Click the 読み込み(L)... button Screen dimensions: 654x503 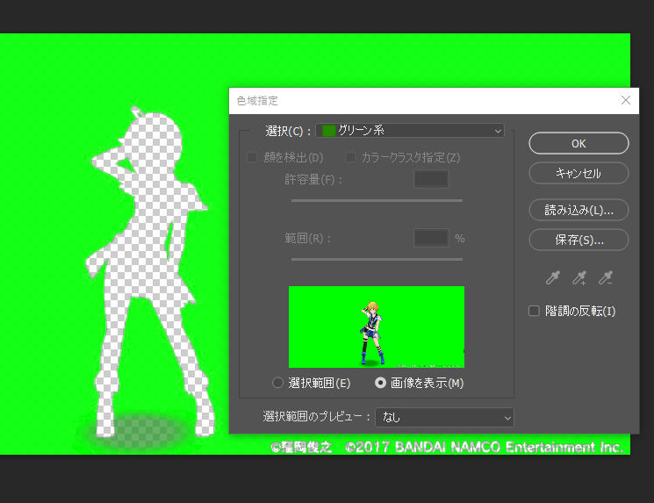coord(579,210)
